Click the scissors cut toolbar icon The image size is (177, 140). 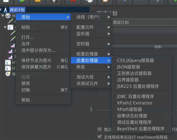73,1
